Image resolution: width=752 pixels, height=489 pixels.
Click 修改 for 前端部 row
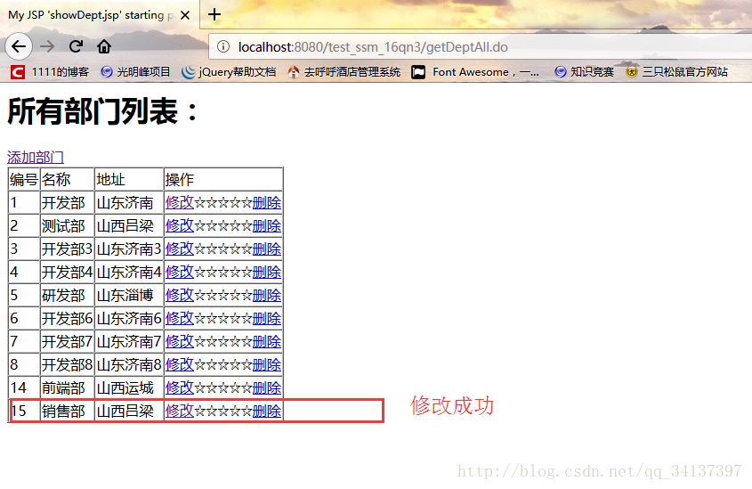click(180, 387)
